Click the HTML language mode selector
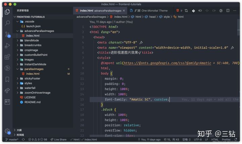The width and height of the screenshot is (242, 144). pos(215,140)
